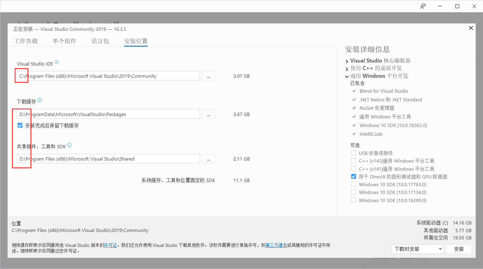Switch to 语言包 tab
483x269 pixels.
[x=100, y=41]
